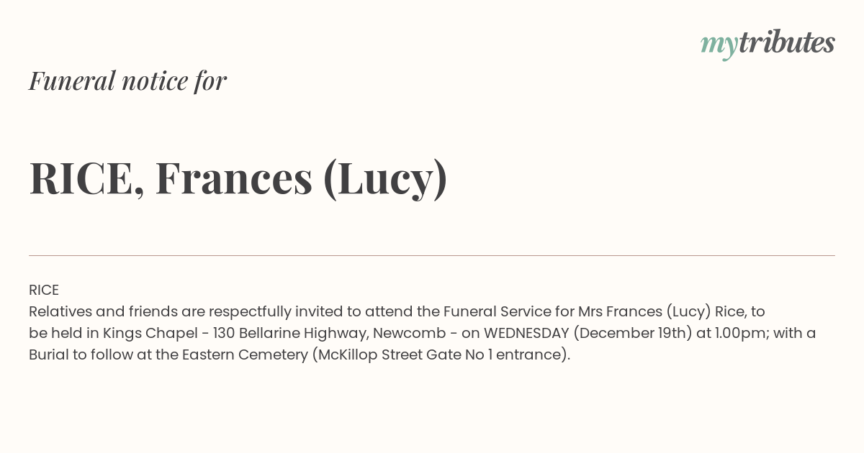Click the 'RICE, Frances (Lucy)' title
This screenshot has height=453, width=864.
238,178
